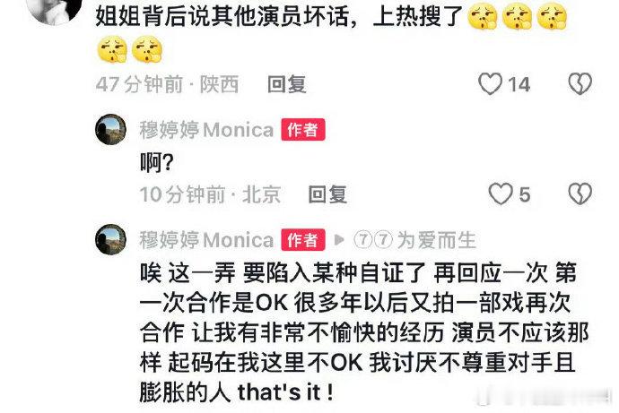Select the comment text starting with 姐姐背后说

point(332,33)
